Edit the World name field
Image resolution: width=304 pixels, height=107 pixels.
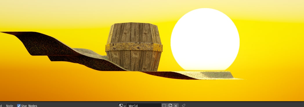(144, 106)
